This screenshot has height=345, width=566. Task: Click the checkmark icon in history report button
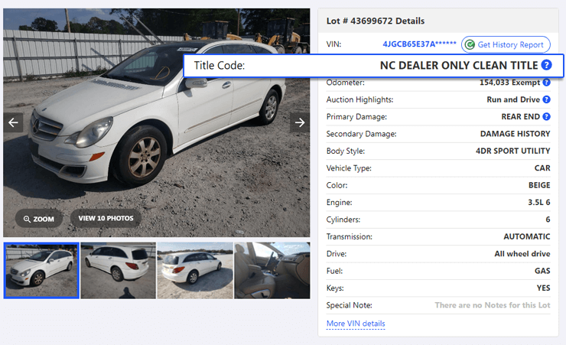coord(470,44)
